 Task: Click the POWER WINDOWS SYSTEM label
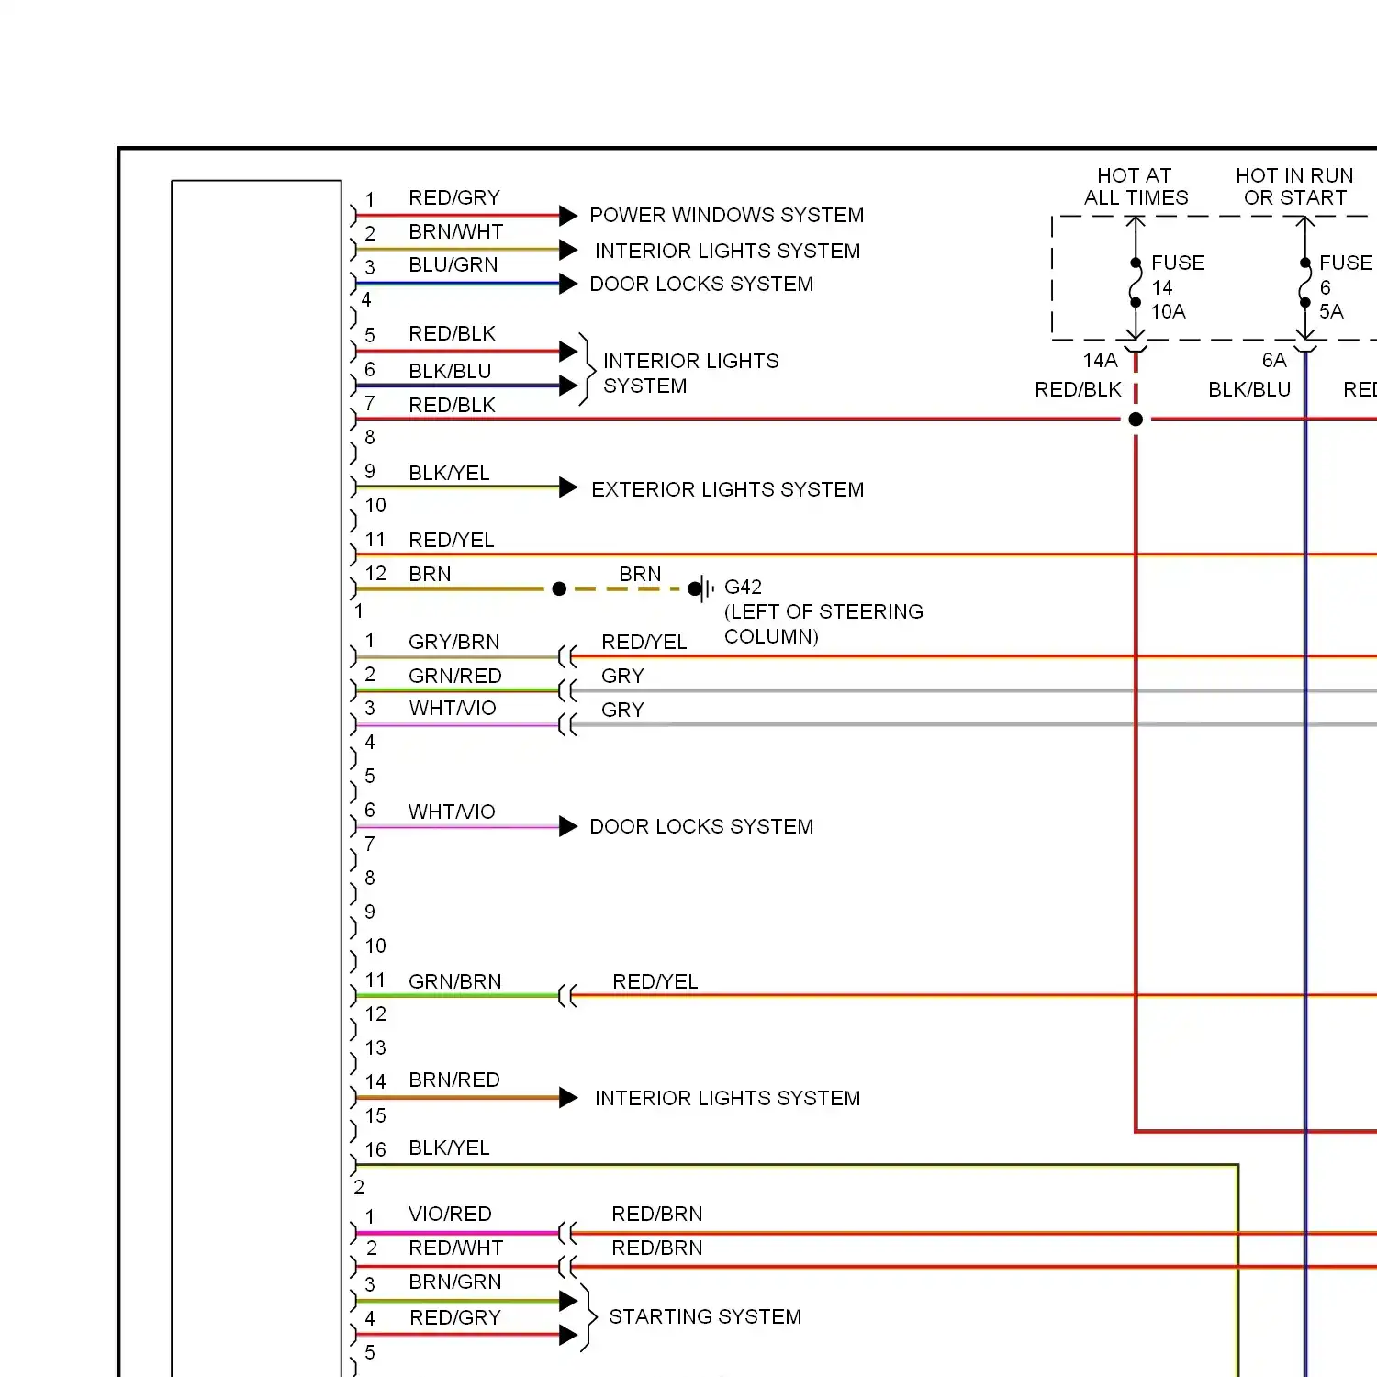click(726, 215)
